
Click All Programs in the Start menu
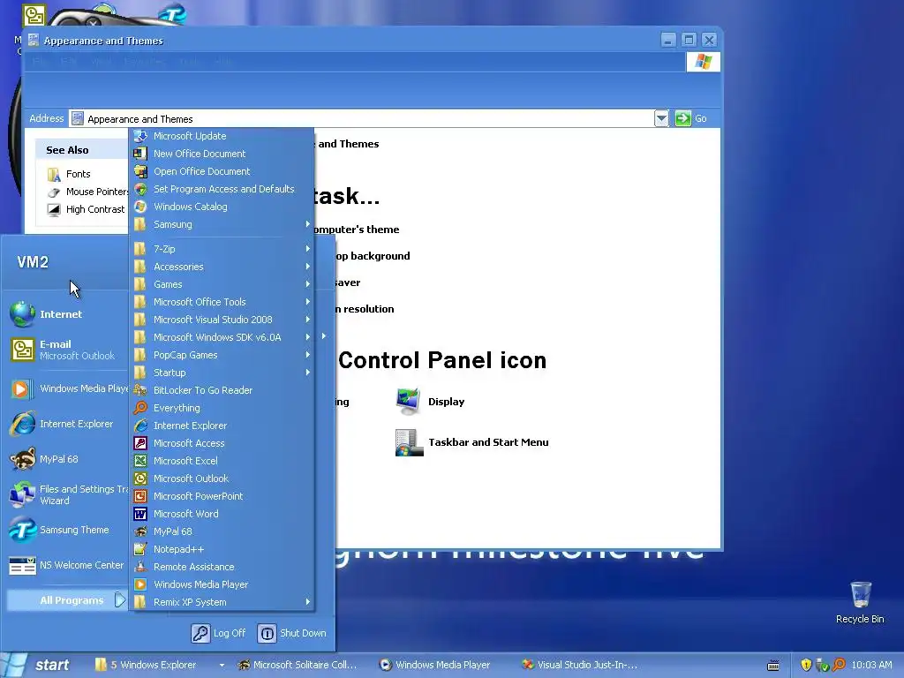tap(67, 600)
